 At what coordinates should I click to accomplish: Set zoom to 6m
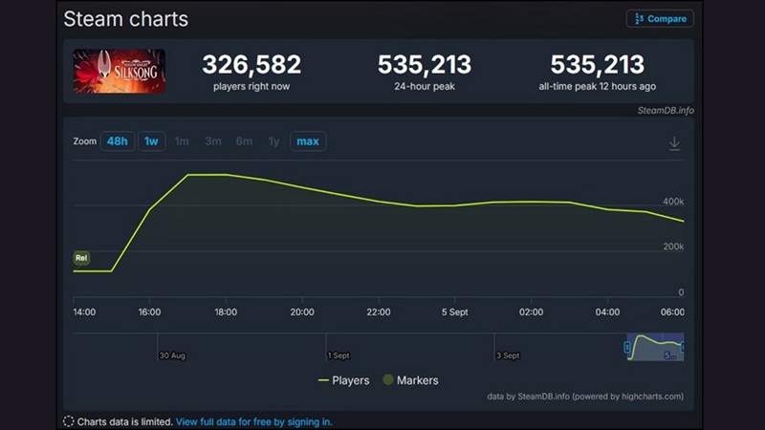(x=244, y=141)
